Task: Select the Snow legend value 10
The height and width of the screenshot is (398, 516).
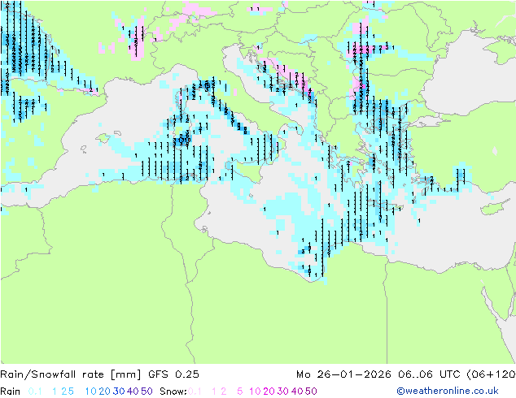Action: point(255,392)
